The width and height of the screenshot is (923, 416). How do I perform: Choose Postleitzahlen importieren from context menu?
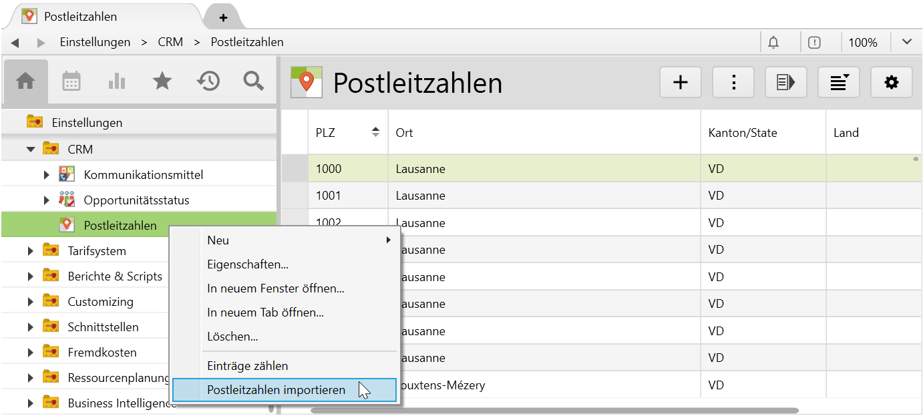(x=276, y=390)
